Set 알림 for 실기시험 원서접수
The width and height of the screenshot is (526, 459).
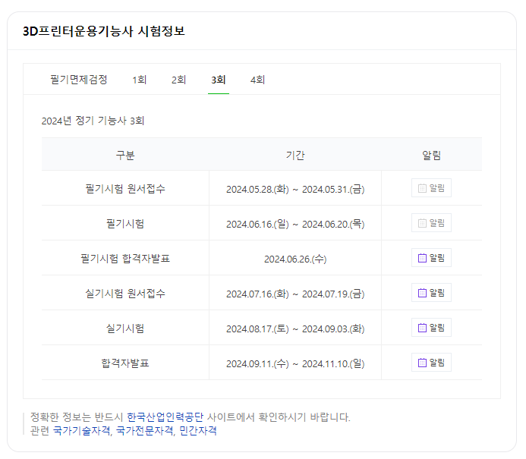(431, 293)
